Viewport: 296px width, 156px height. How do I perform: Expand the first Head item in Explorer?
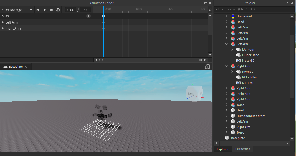(227, 22)
